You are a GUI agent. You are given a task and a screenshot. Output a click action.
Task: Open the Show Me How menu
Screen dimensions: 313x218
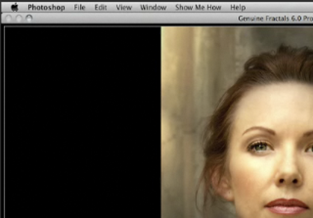(x=198, y=8)
